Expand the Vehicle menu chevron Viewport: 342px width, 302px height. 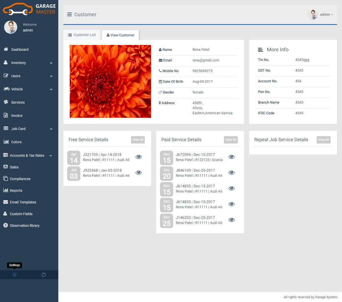51,89
